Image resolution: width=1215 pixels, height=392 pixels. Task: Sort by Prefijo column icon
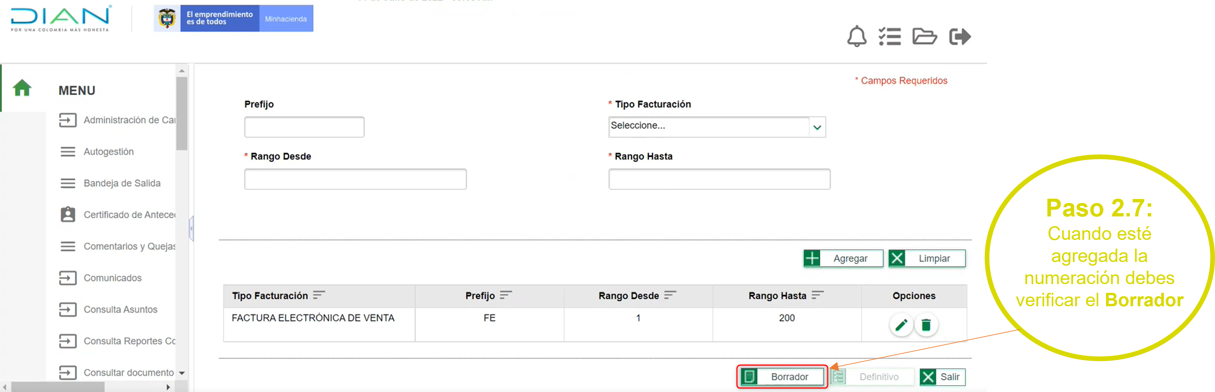point(506,295)
